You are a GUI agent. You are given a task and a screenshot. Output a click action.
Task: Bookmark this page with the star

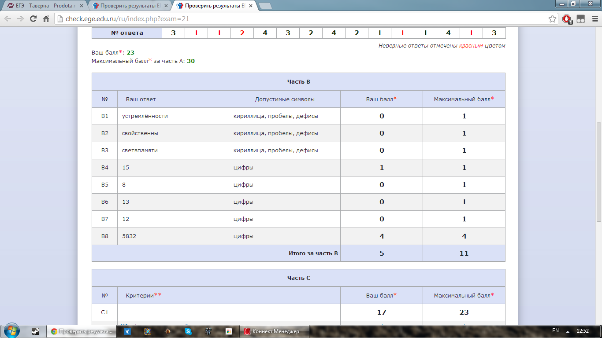(x=552, y=19)
